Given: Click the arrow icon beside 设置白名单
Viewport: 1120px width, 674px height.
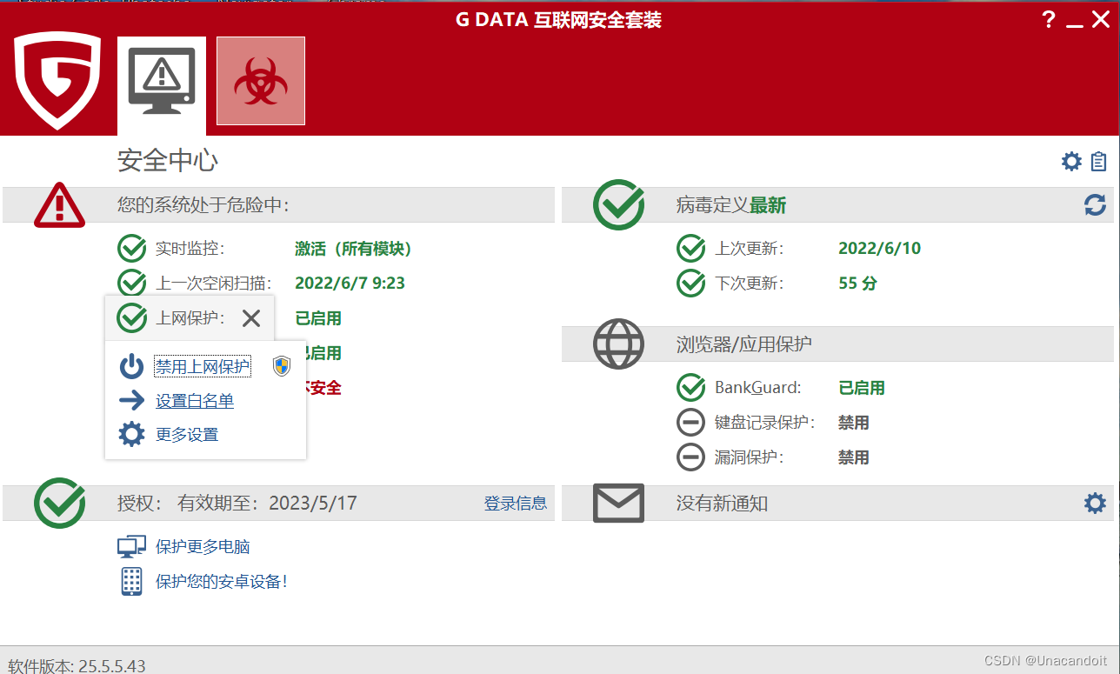Looking at the screenshot, I should (131, 401).
